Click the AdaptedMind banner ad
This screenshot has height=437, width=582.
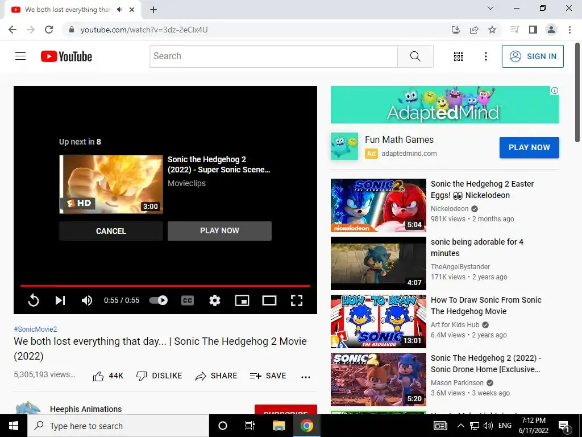point(444,105)
